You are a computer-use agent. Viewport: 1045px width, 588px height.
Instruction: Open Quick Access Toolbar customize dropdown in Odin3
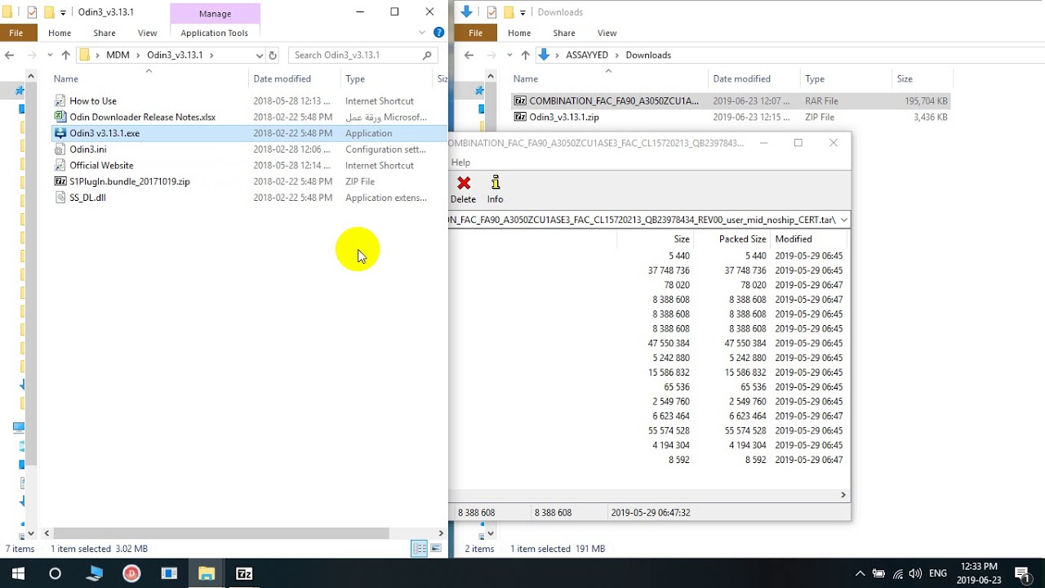point(63,12)
